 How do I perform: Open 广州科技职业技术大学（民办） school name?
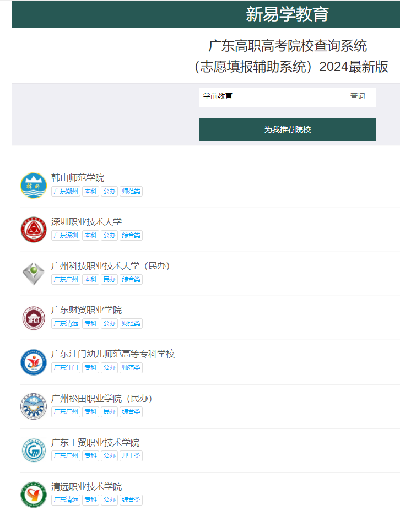point(111,266)
